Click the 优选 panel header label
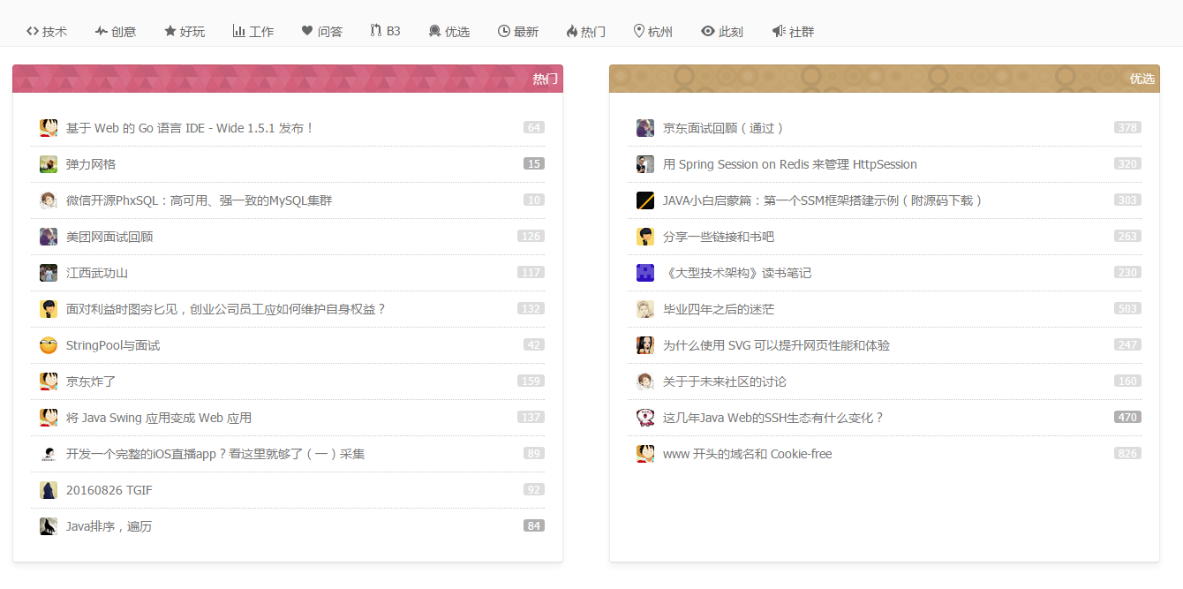This screenshot has height=589, width=1183. 1142,79
